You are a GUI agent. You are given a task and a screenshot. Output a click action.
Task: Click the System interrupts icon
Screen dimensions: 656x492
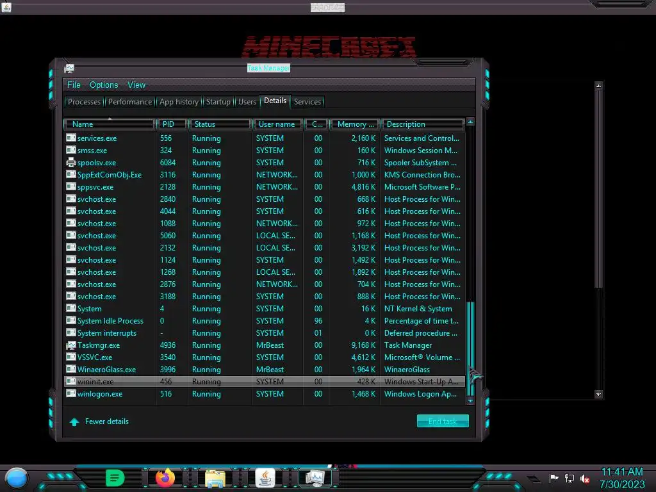coord(70,332)
